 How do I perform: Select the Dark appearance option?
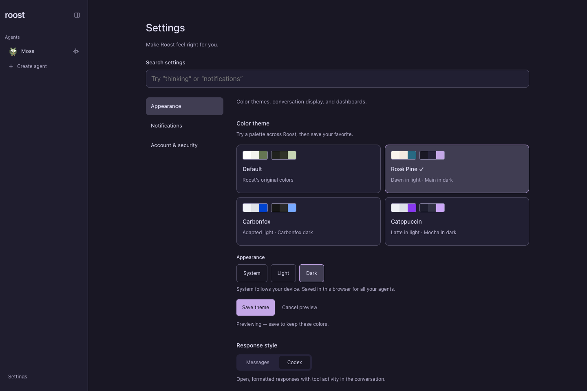pos(311,273)
